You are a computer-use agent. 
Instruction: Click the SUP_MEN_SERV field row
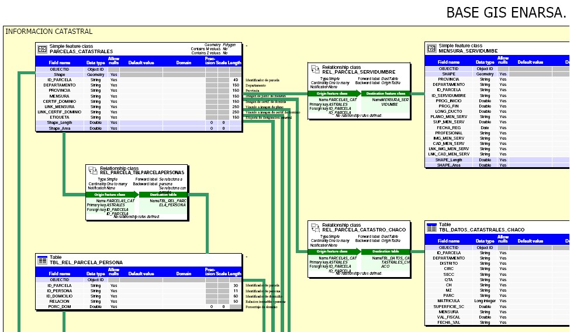[498, 122]
